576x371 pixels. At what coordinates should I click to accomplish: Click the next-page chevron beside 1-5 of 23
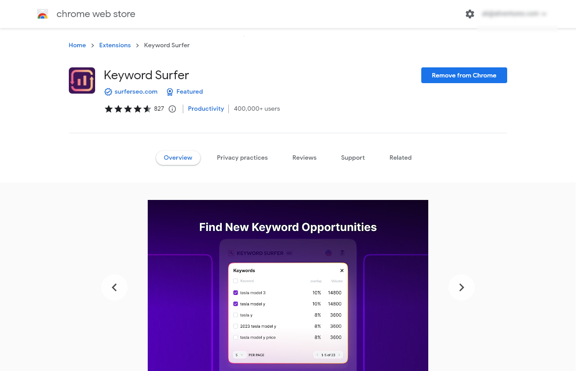coord(338,355)
